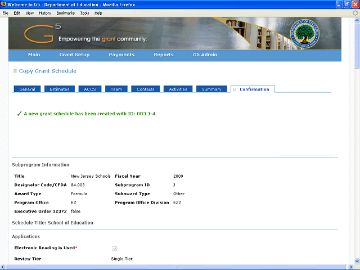360x270 pixels.
Task: Click the Subprogram Information section heading
Action: [40, 165]
